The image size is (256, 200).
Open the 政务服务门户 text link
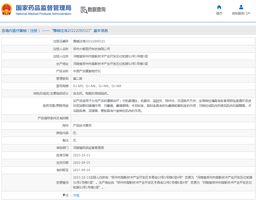pos(241,14)
